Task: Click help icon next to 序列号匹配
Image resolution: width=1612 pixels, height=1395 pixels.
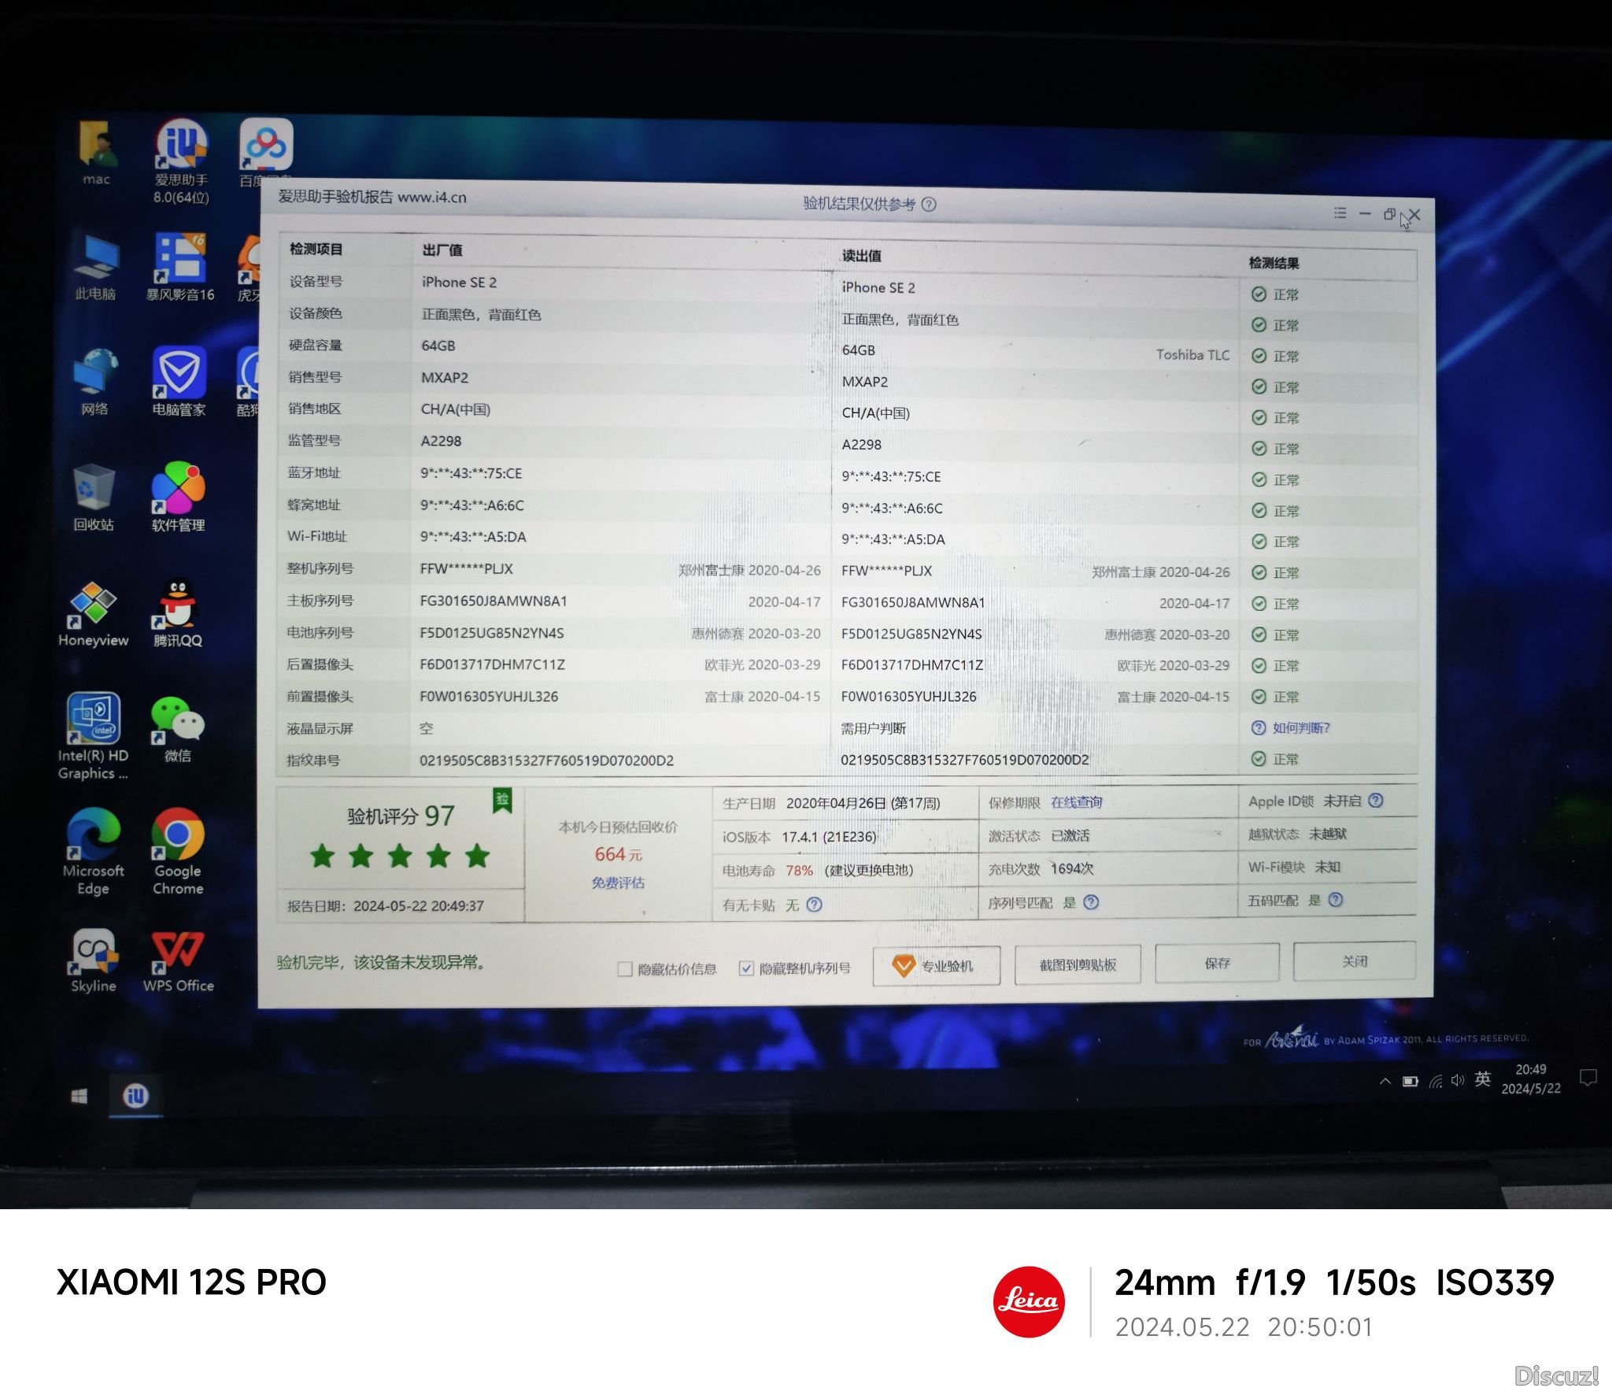Action: [1091, 902]
